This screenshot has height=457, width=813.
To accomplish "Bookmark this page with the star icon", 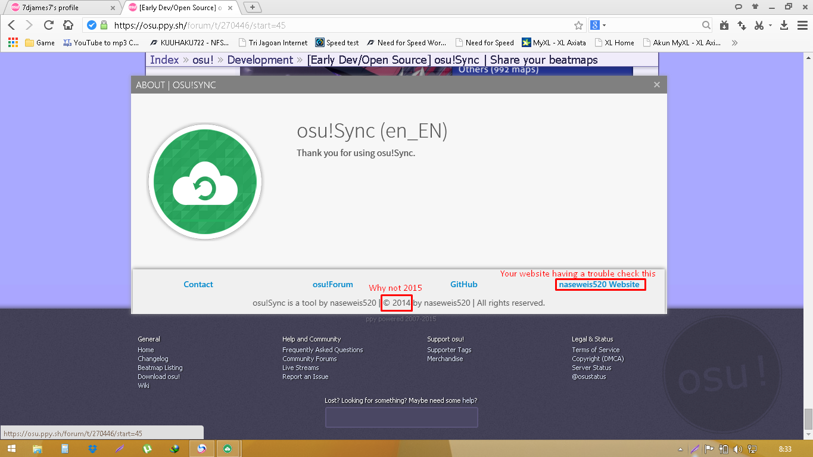I will pos(578,26).
